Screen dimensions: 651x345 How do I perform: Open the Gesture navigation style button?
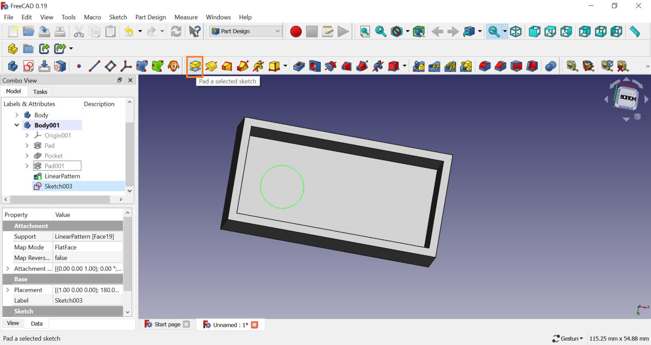(568, 338)
